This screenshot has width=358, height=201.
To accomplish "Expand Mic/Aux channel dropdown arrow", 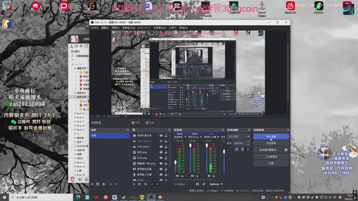I will point(201,137).
